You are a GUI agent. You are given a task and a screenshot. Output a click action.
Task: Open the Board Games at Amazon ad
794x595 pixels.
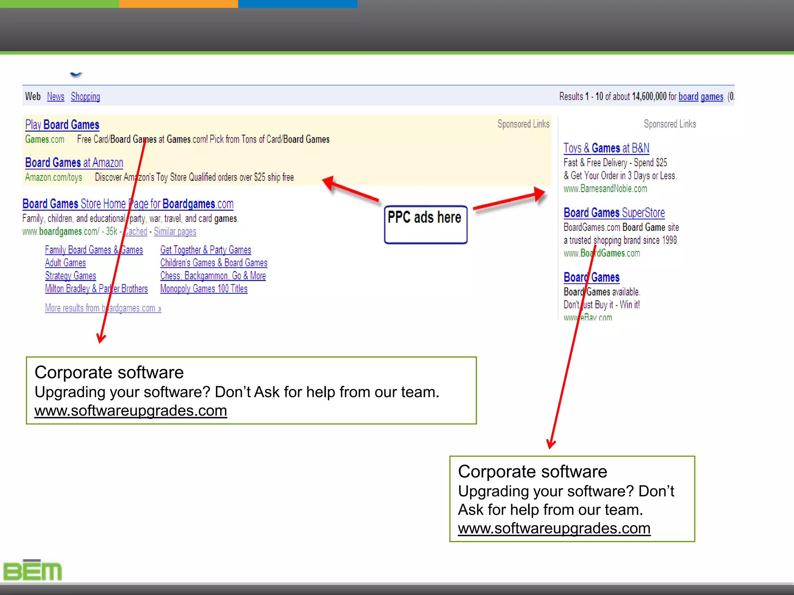point(74,163)
